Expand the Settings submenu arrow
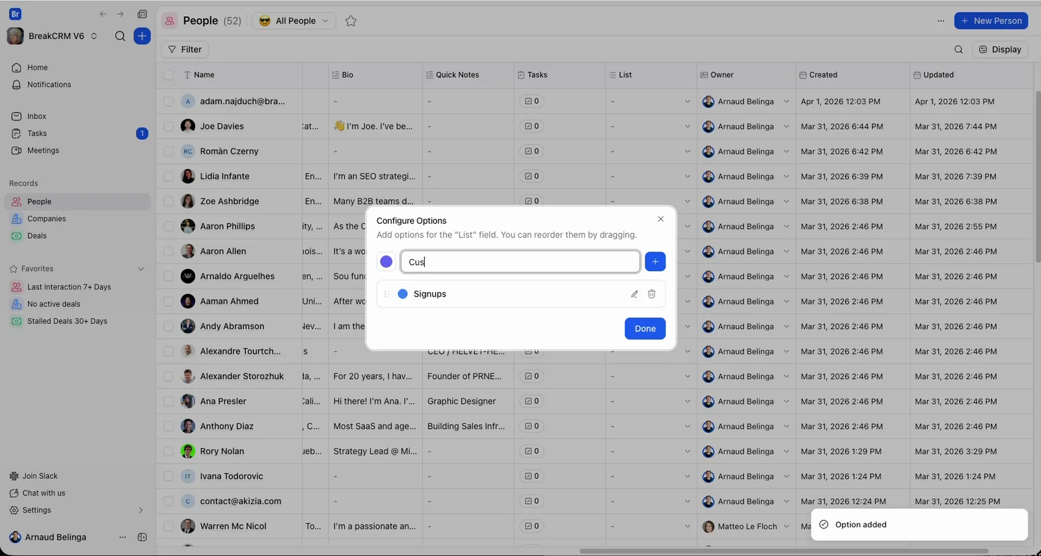Screen dimensions: 1041x556 point(141,510)
